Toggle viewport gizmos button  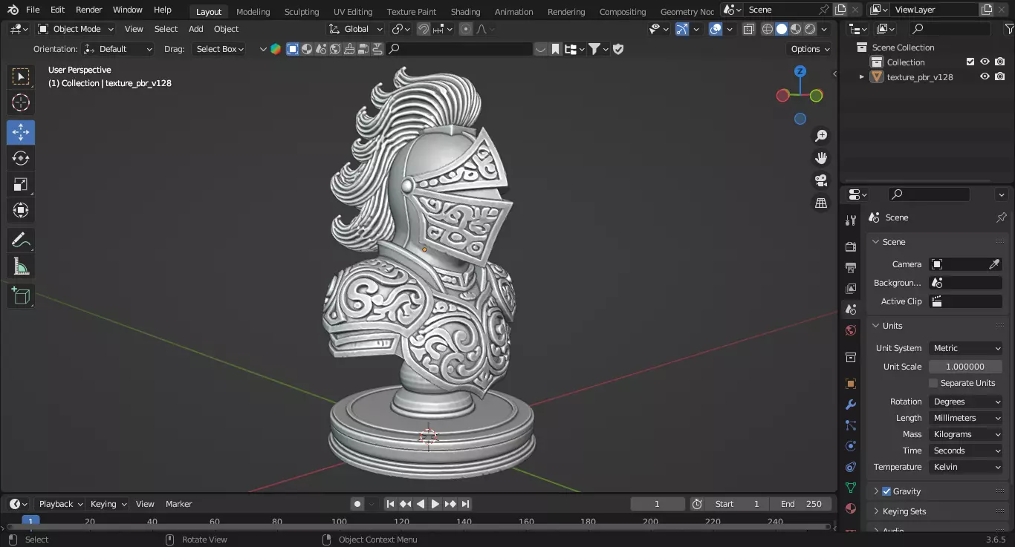point(681,29)
